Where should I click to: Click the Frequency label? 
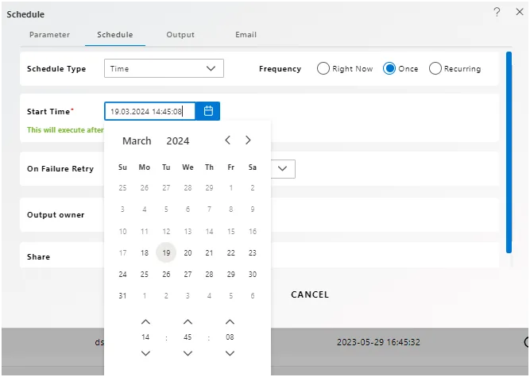280,69
